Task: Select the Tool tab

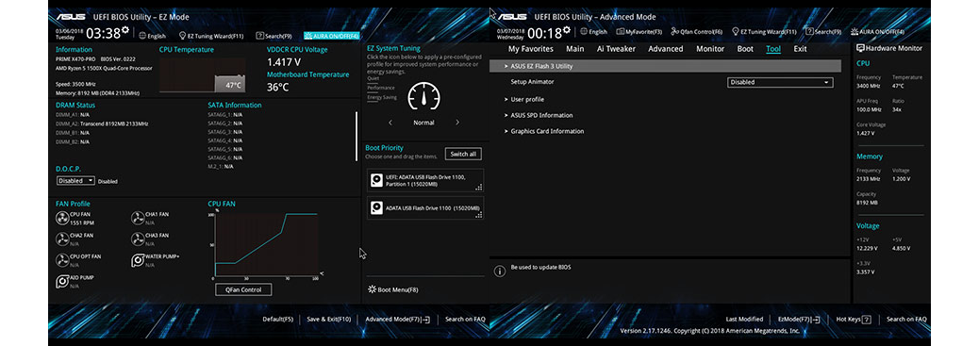Action: 773,49
